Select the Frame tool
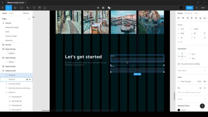 15,8
